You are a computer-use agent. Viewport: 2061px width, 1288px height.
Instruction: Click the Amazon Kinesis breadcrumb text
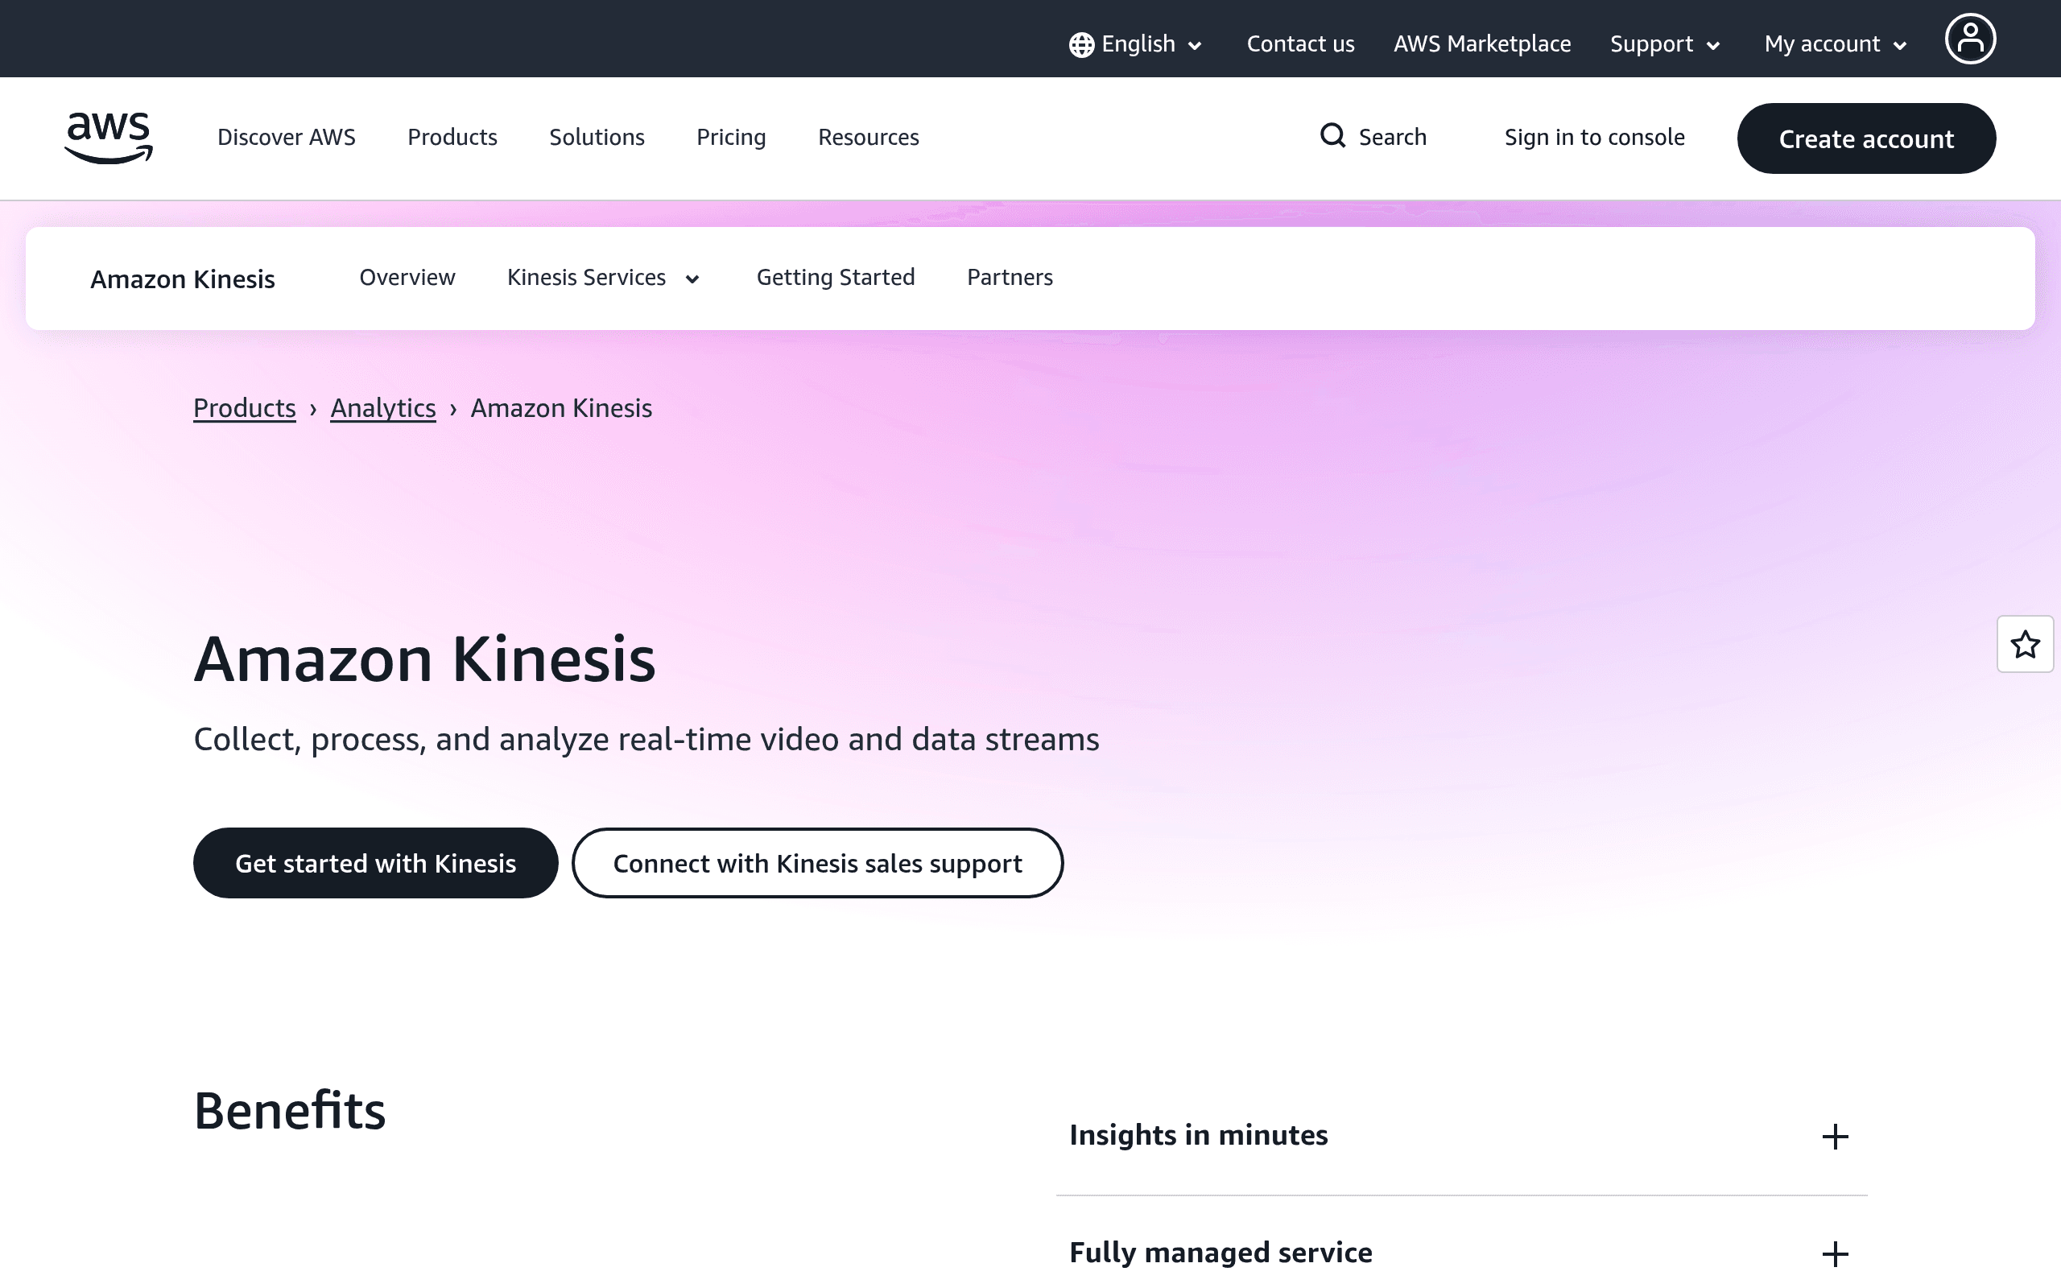(x=561, y=408)
